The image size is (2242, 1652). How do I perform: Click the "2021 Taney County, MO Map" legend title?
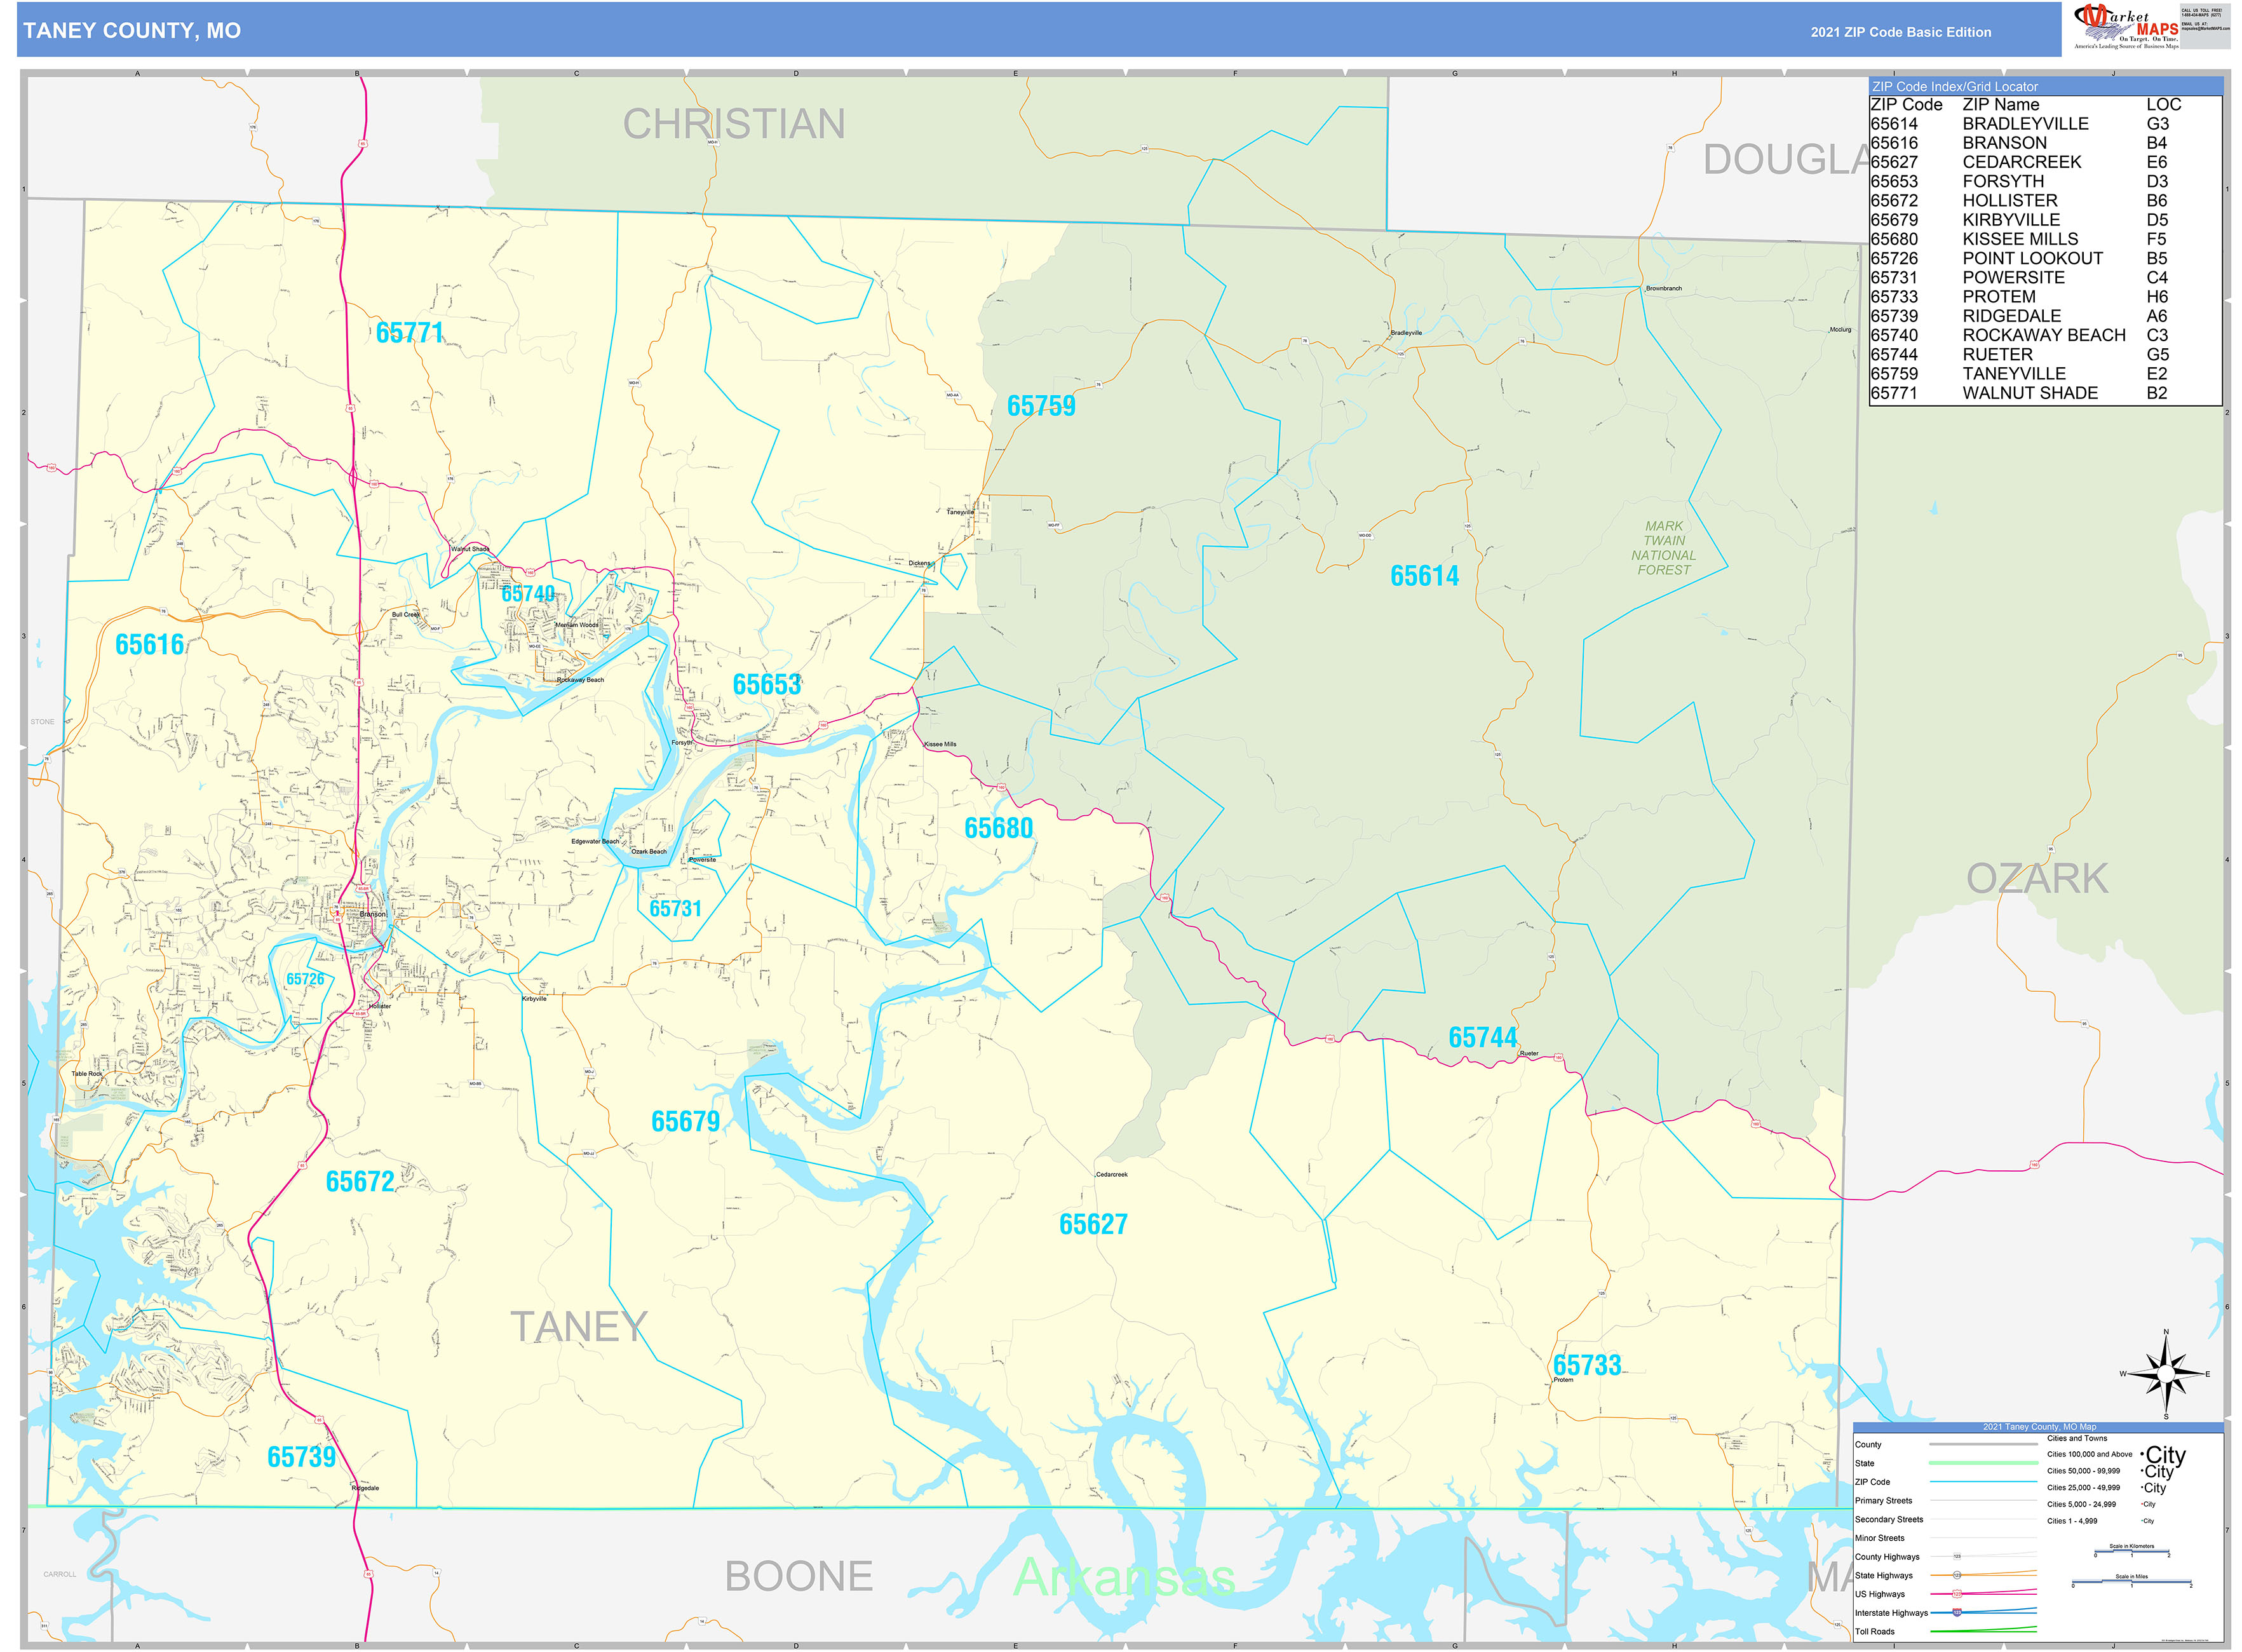point(2039,1428)
